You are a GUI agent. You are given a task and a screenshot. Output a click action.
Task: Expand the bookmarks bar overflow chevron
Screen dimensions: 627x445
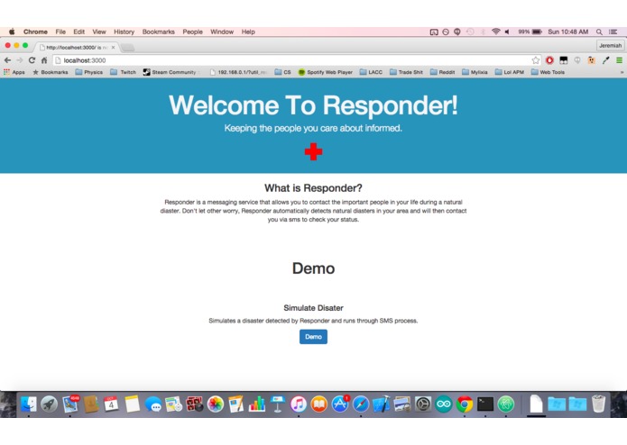[622, 72]
